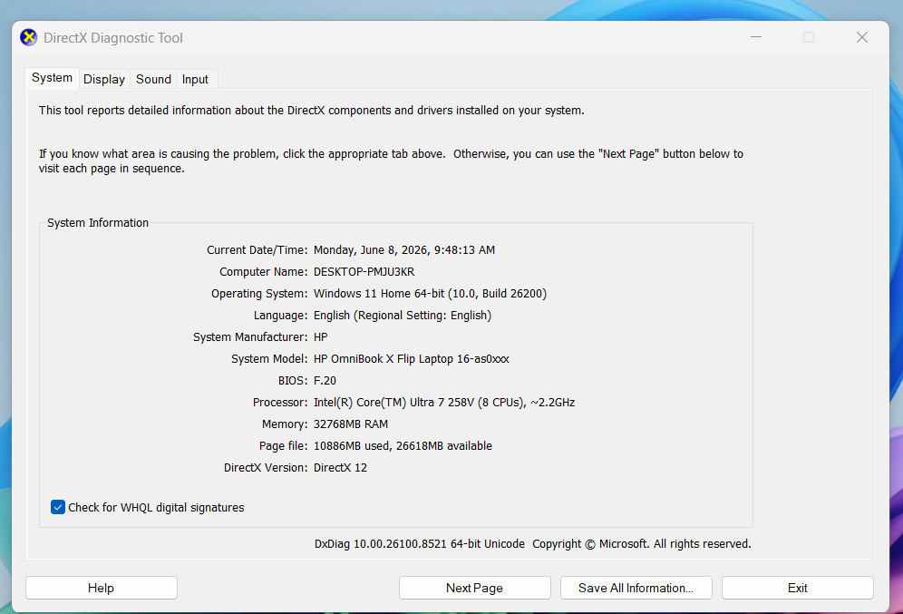Viewport: 903px width, 614px height.
Task: Click the DxDiag 10.00.26100.8521 version text
Action: point(419,544)
